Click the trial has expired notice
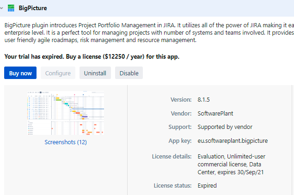Image resolution: width=294 pixels, height=195 pixels. point(92,56)
